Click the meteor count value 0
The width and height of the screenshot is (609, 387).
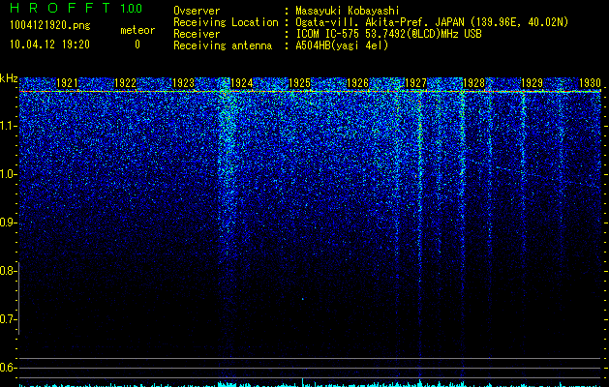pos(137,45)
